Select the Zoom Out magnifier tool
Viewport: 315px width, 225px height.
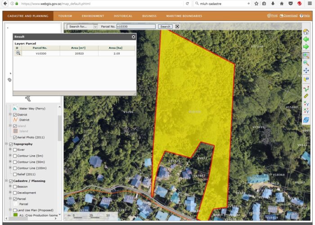coord(306,63)
